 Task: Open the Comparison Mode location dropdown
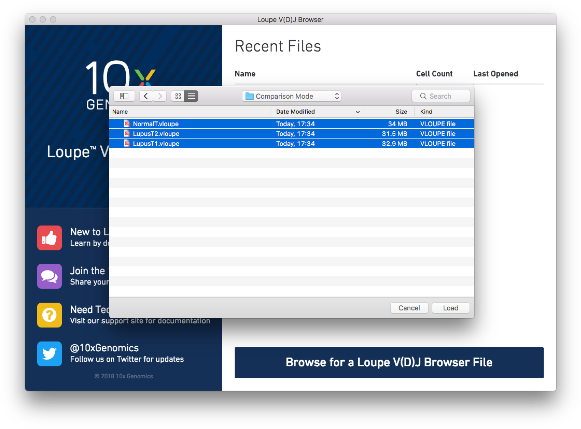[337, 96]
